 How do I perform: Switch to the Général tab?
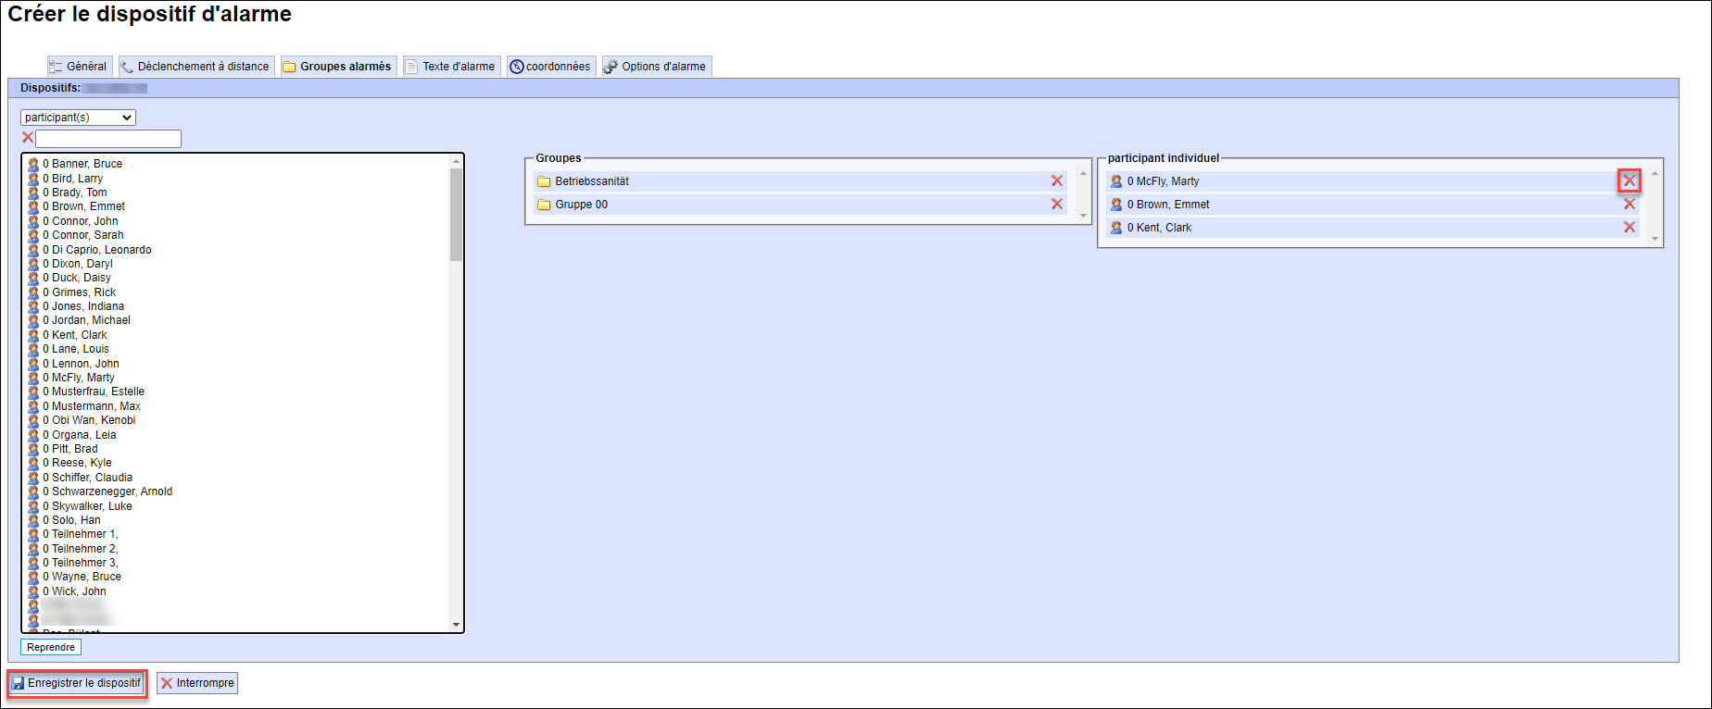[80, 67]
